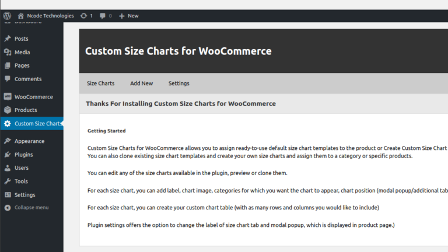Click the Media library icon
Image resolution: width=448 pixels, height=252 pixels.
[8, 52]
